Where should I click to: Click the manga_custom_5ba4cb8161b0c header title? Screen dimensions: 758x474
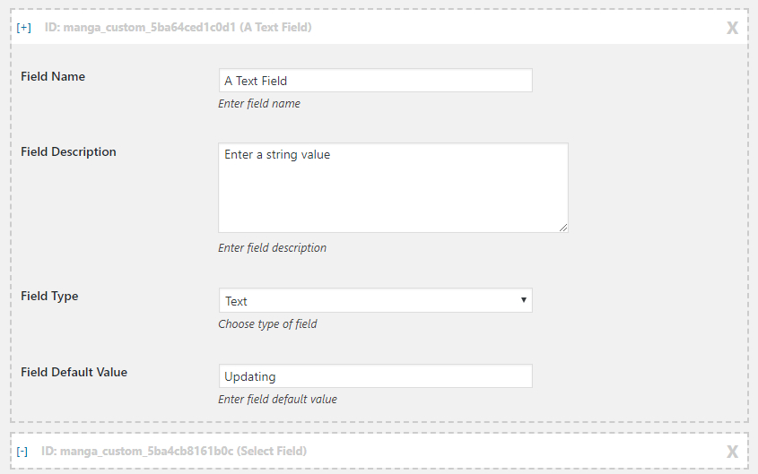pos(174,452)
